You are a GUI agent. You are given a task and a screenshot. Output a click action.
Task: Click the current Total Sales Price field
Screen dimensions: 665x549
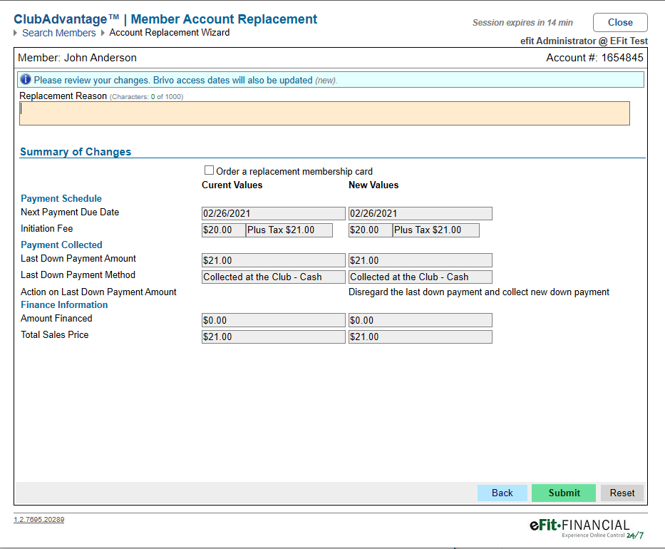(x=274, y=337)
